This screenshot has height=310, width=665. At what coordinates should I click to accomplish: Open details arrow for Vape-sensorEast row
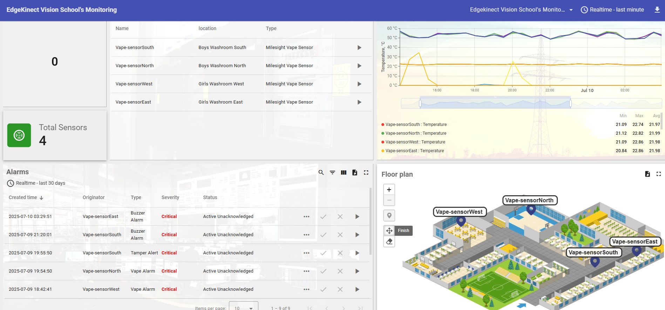tap(359, 102)
